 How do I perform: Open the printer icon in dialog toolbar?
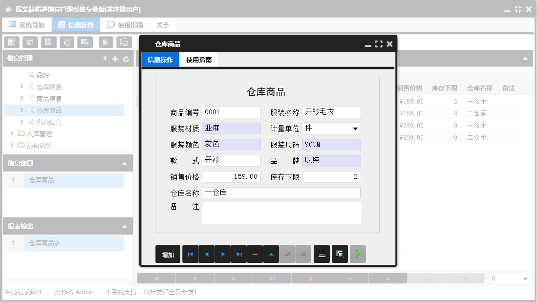pyautogui.click(x=321, y=254)
